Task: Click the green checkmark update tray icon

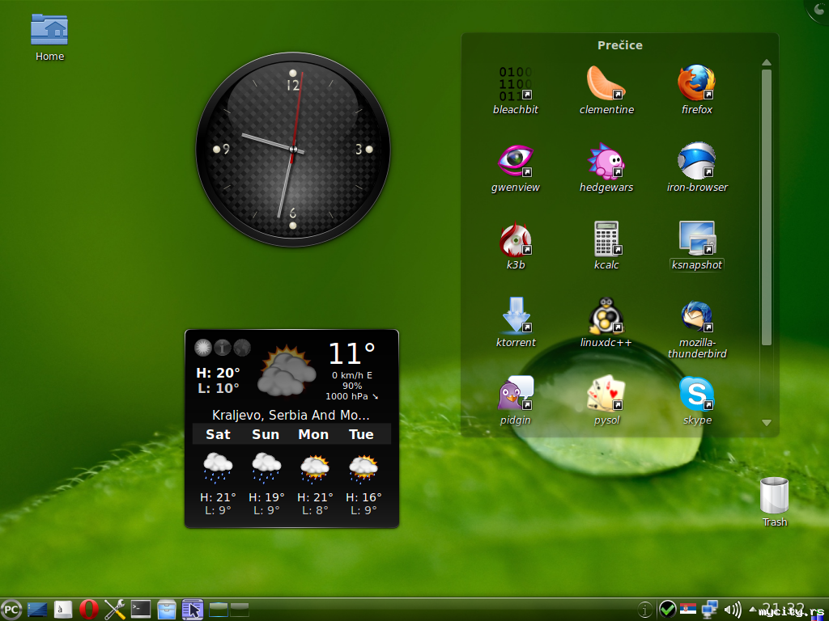Action: (x=667, y=610)
